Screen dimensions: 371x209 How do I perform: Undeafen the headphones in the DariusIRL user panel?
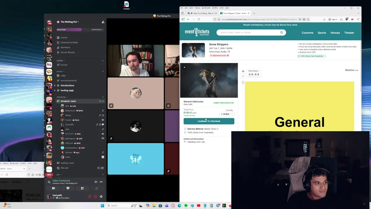(x=95, y=197)
